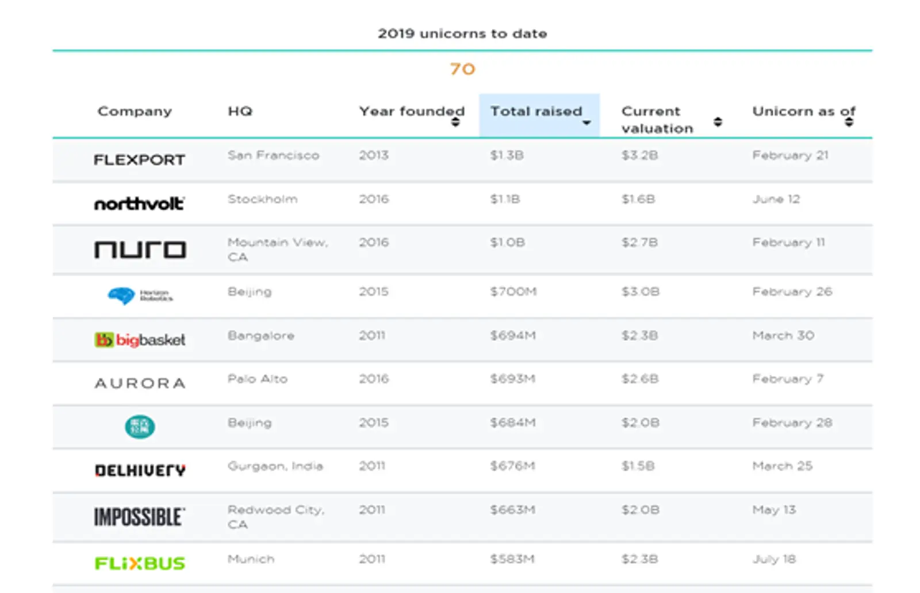Select the Nuro logo
This screenshot has height=593, width=920.
pyautogui.click(x=140, y=250)
